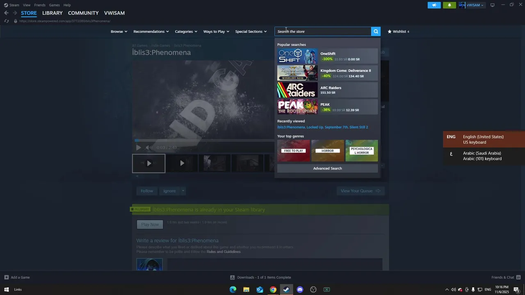Click the Add a Game plus icon
This screenshot has width=525, height=295.
7,277
